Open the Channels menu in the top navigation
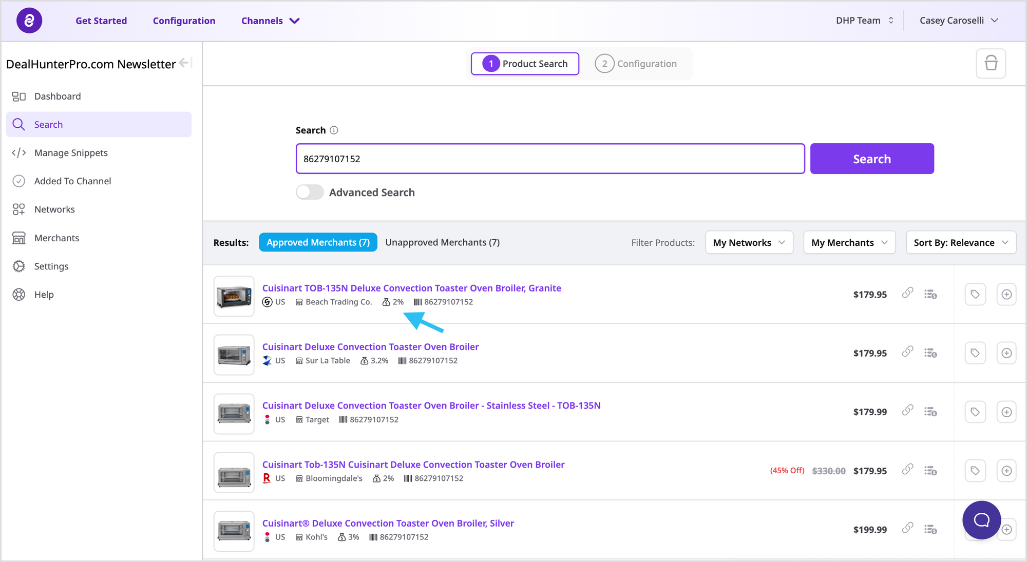Screen dimensions: 1027x562 point(270,21)
